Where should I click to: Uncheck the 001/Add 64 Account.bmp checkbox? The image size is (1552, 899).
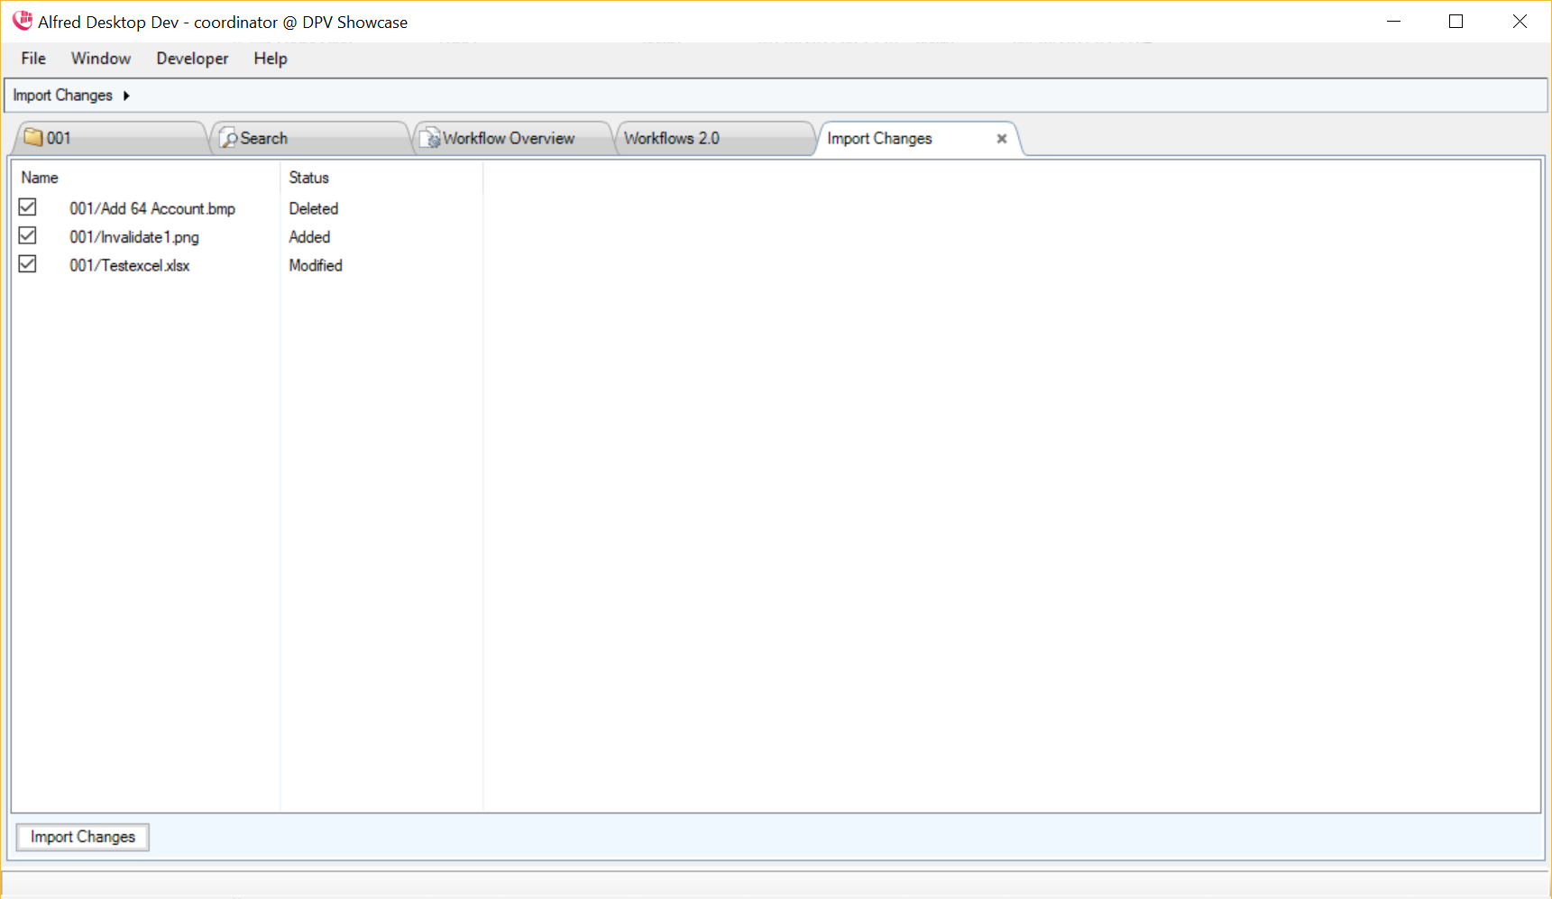click(x=28, y=207)
